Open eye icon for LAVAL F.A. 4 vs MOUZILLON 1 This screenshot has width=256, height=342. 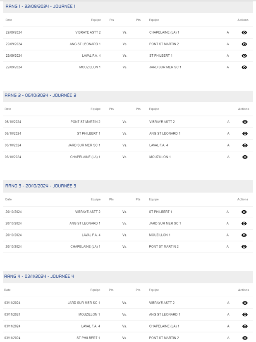pos(244,235)
